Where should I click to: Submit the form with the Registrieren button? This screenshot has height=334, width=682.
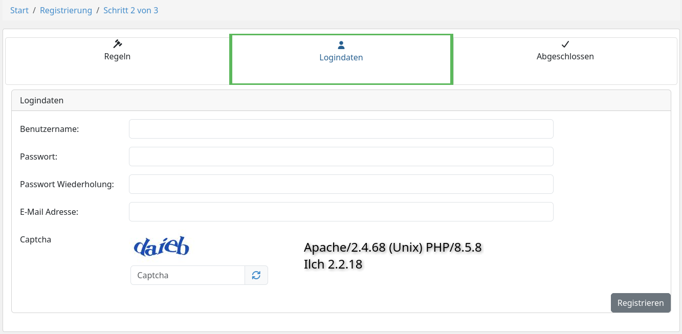[x=641, y=303]
